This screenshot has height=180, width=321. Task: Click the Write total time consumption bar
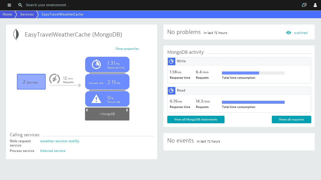coord(253,73)
